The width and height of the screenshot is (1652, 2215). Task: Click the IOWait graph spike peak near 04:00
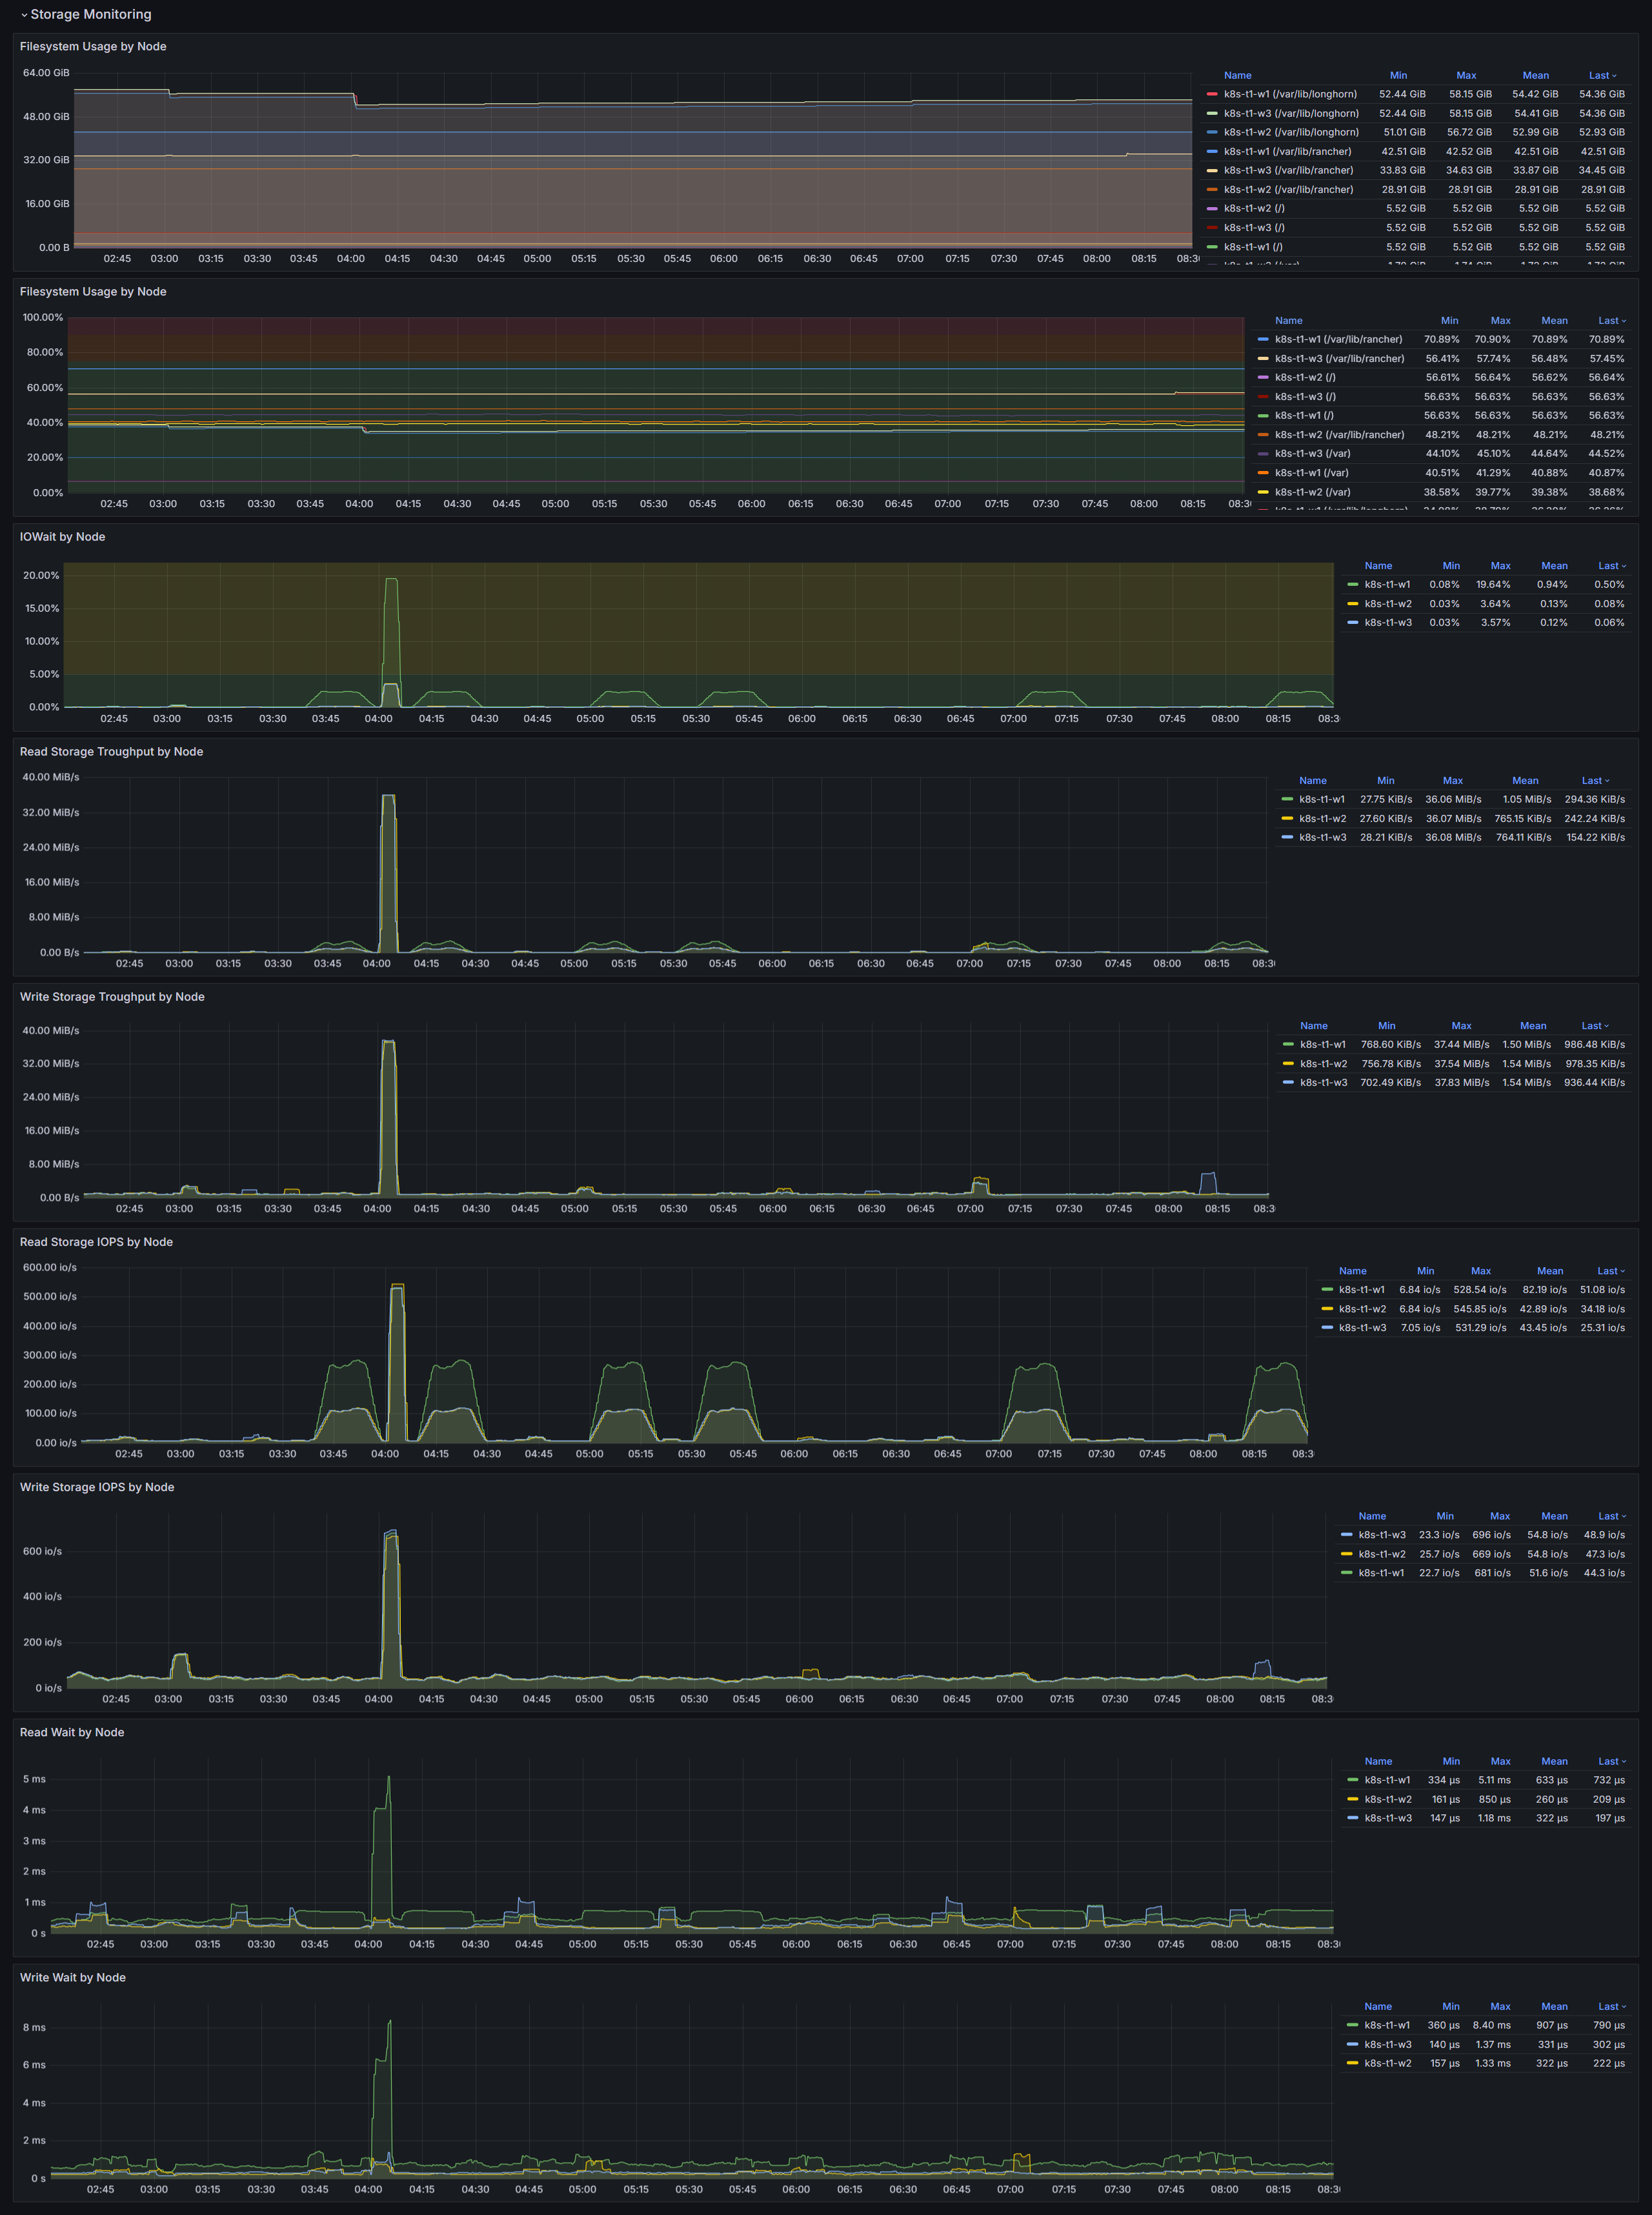click(x=391, y=580)
